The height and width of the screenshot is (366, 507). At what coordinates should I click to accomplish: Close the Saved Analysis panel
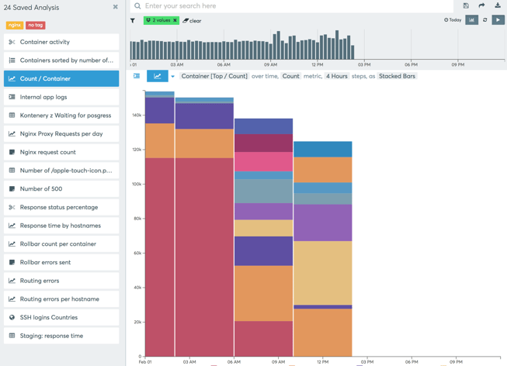(x=116, y=7)
